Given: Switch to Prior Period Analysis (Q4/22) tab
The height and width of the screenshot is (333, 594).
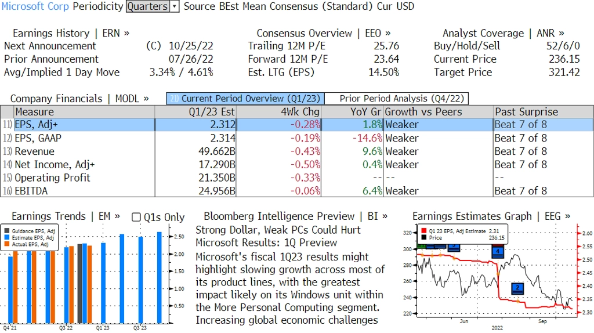Looking at the screenshot, I should pyautogui.click(x=397, y=99).
